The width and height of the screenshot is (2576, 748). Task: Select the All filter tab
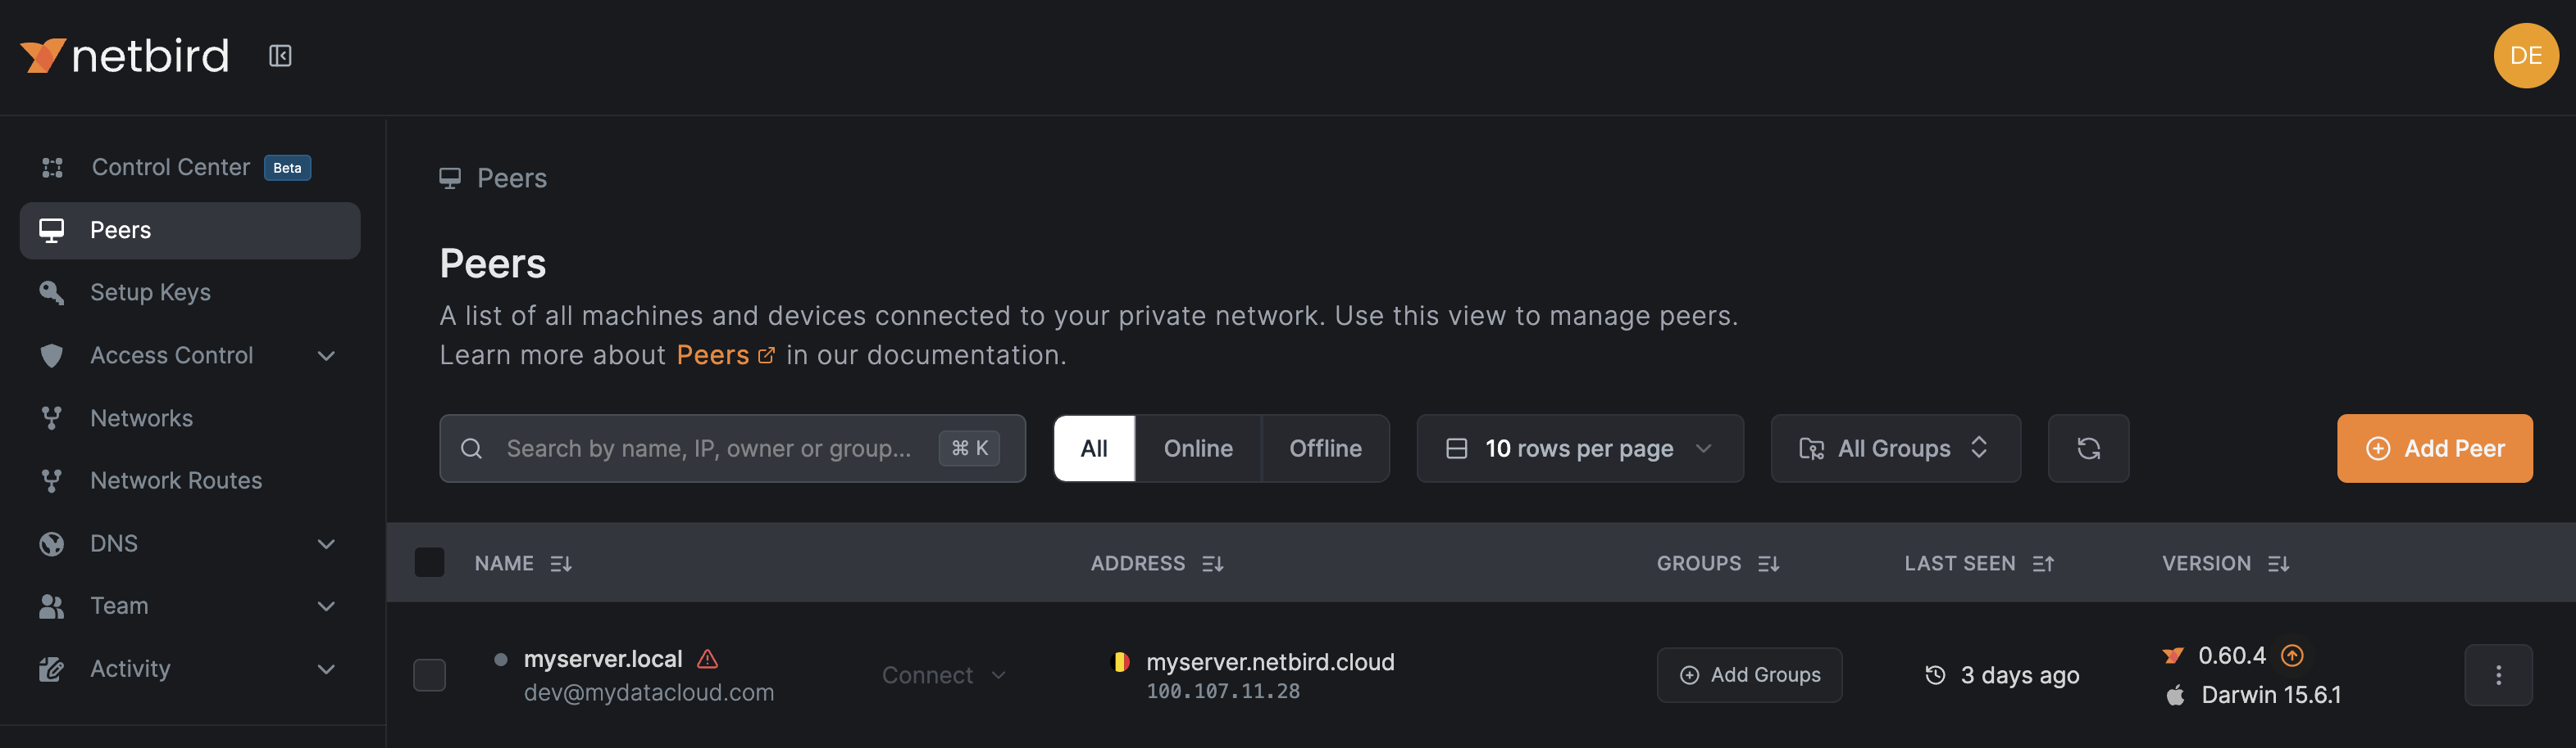click(1094, 448)
